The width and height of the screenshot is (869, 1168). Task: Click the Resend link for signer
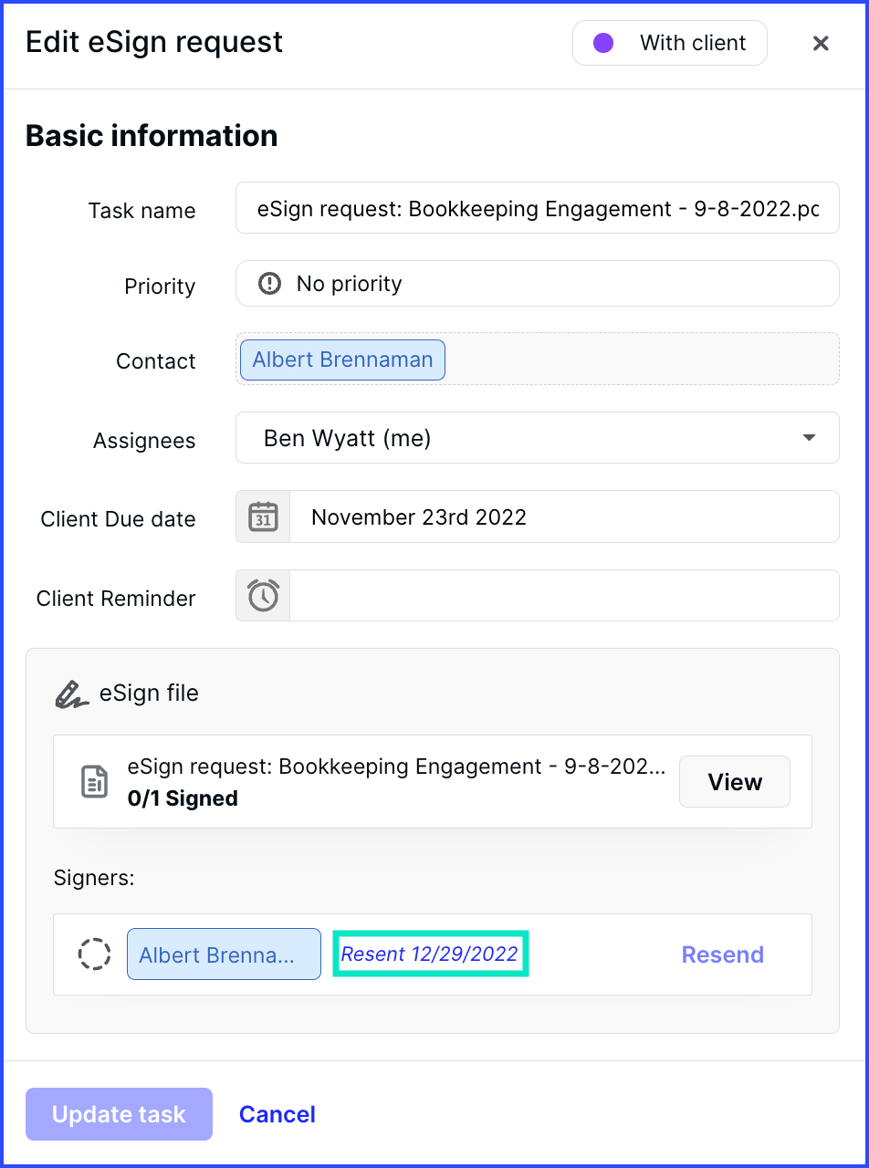tap(722, 954)
